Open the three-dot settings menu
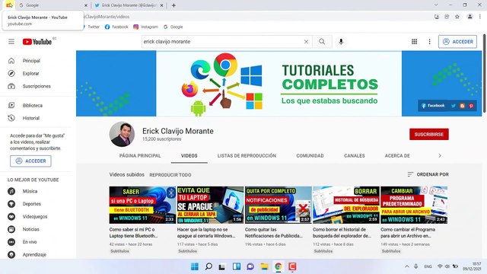 (429, 42)
